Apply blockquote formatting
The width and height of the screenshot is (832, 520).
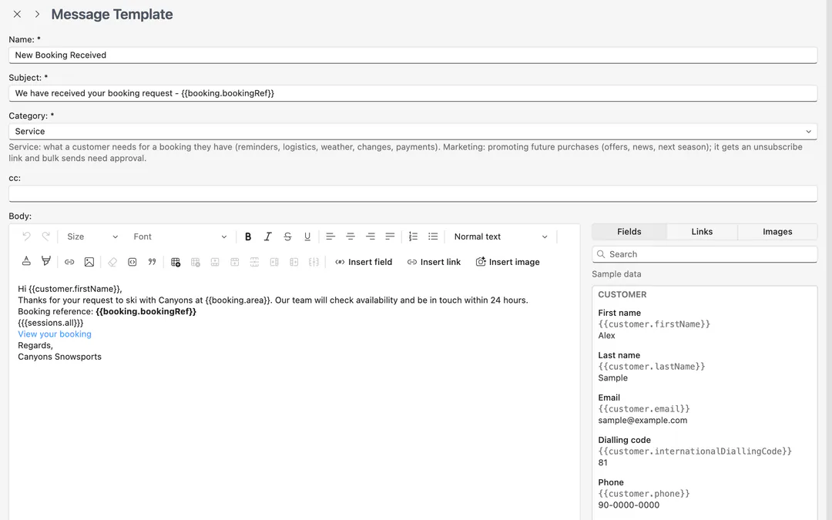click(152, 262)
